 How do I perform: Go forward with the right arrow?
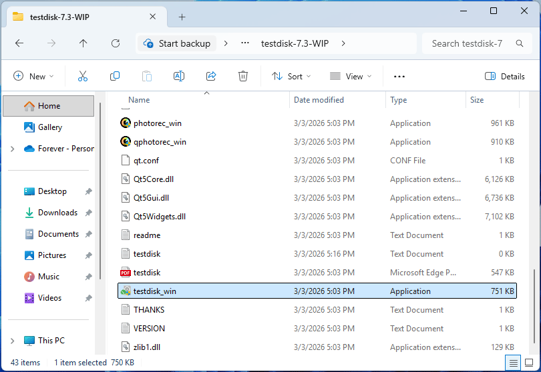pos(51,43)
